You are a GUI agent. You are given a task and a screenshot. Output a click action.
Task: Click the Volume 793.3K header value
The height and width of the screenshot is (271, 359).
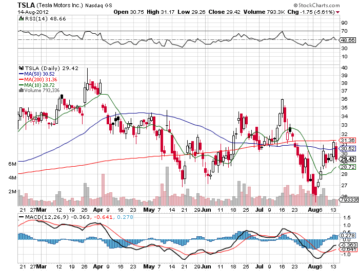point(264,12)
